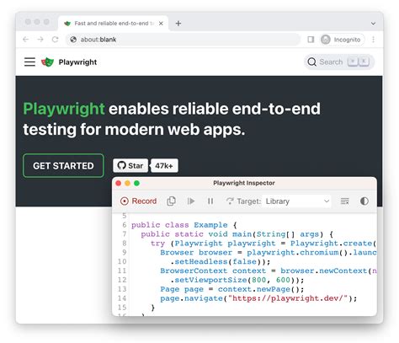This screenshot has width=399, height=343.
Task: Open the hamburger navigation menu
Action: click(29, 62)
